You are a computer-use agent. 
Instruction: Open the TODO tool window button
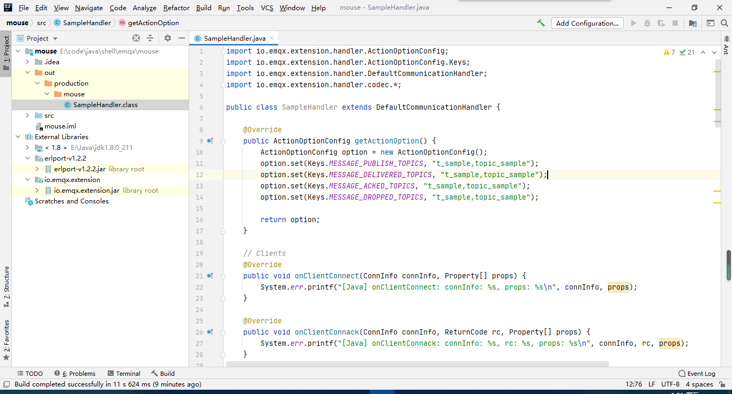tap(30, 374)
